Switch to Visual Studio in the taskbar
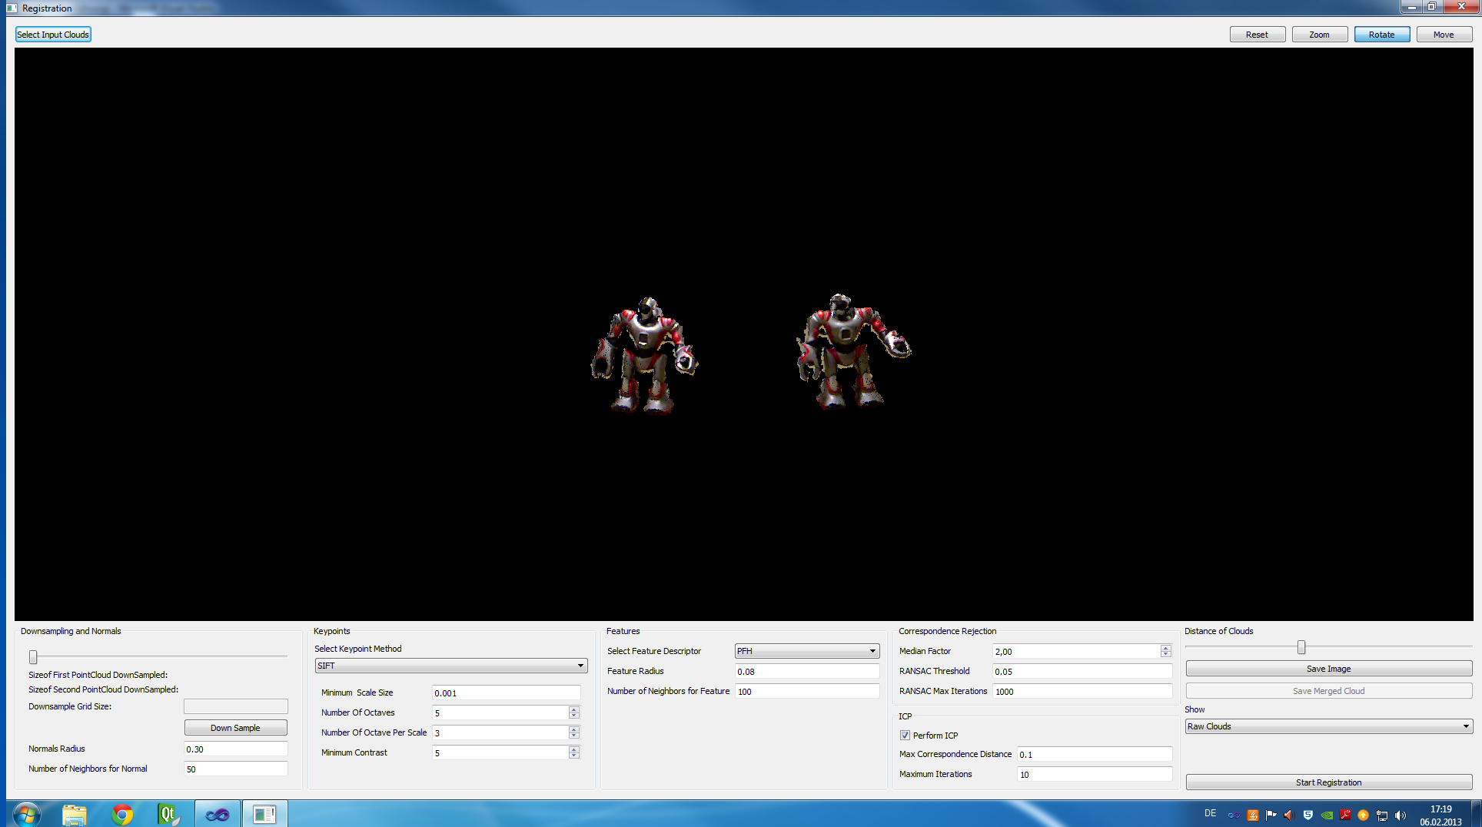1482x827 pixels. point(217,814)
